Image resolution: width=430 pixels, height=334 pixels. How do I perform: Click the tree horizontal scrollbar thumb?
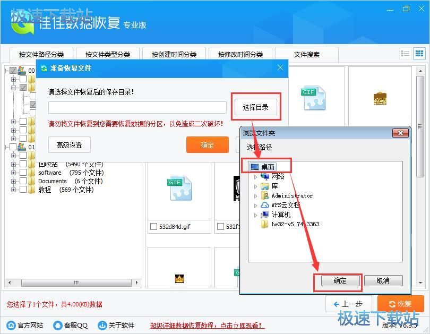pyautogui.click(x=76, y=282)
